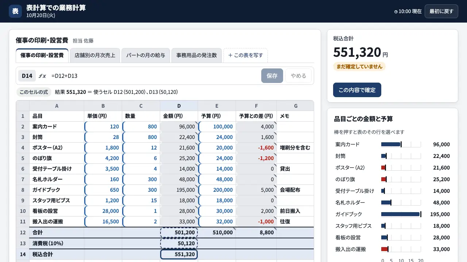Click quantity 300 in 名札ホルダー row
467x262 pixels.
(x=141, y=179)
